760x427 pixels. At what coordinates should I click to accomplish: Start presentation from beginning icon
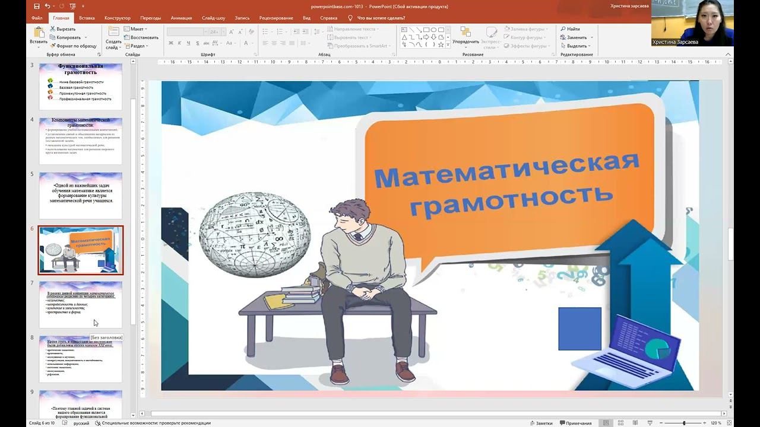pos(74,7)
